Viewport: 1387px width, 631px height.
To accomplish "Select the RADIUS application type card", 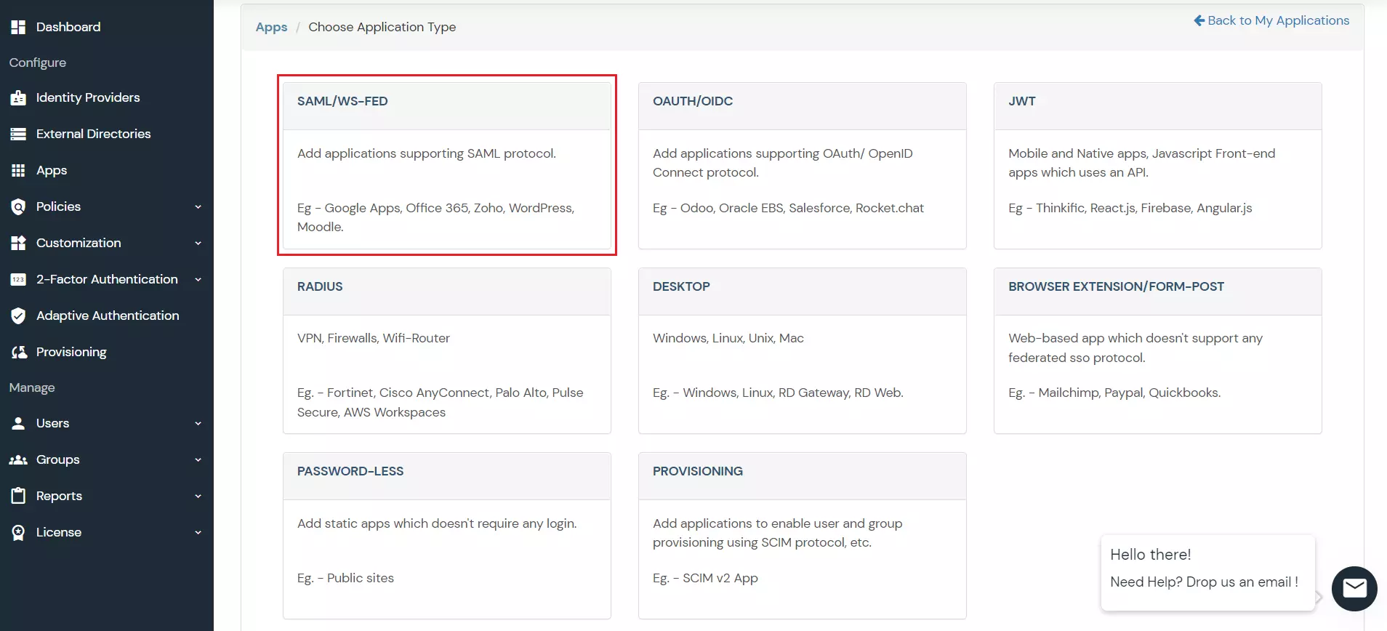I will click(x=447, y=351).
